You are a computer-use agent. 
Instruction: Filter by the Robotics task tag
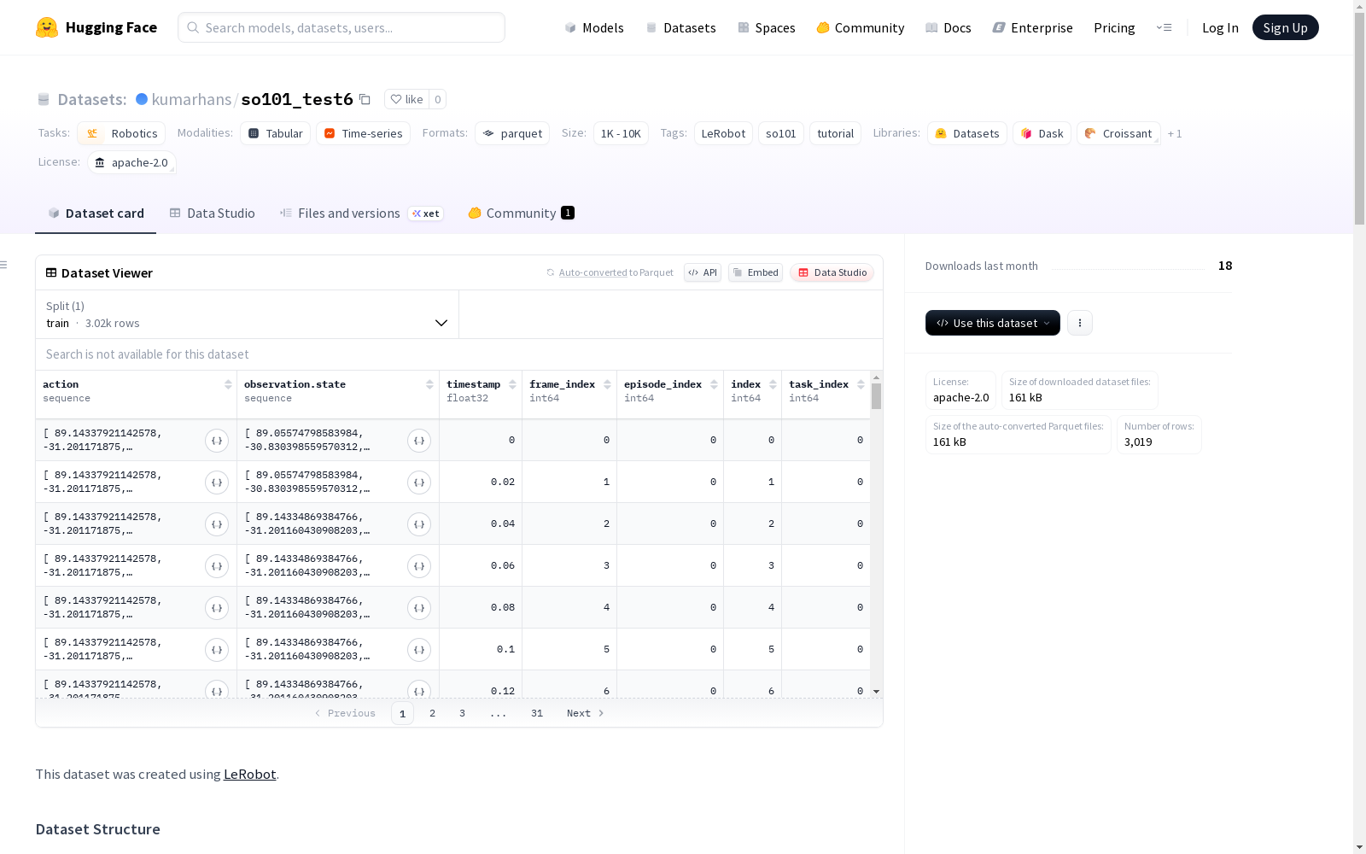coord(121,133)
